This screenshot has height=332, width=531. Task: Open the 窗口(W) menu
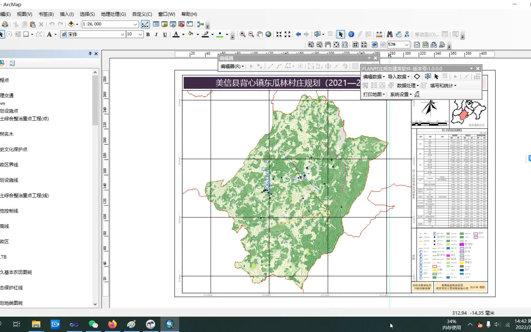167,14
